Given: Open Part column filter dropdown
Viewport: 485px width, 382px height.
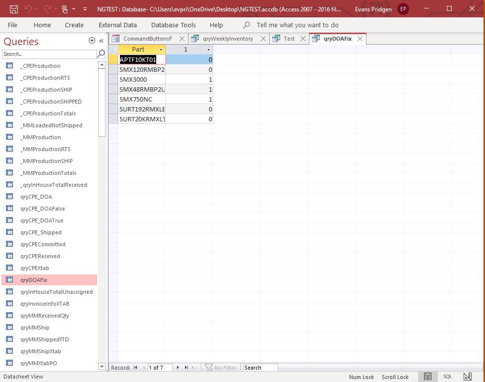Looking at the screenshot, I should coord(161,50).
